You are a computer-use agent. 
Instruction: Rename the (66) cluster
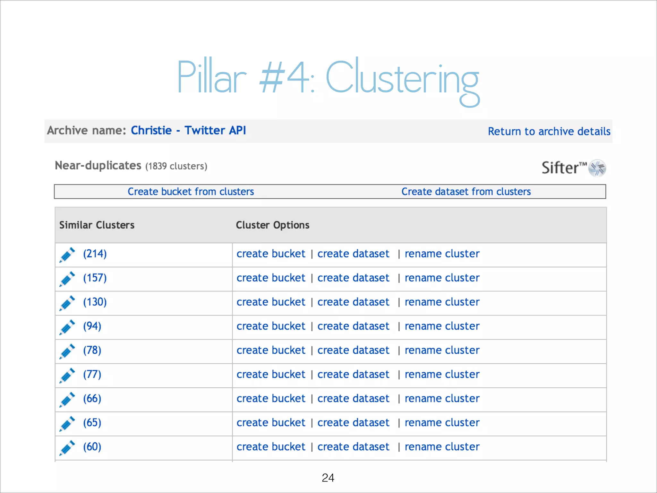click(x=442, y=399)
